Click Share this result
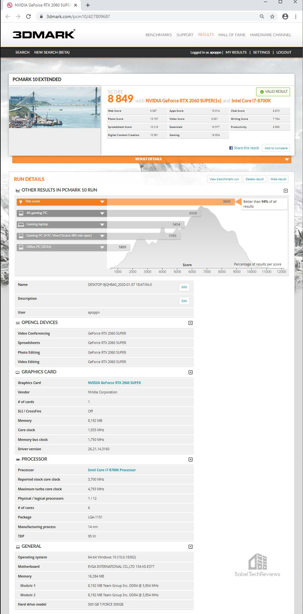The width and height of the screenshot is (303, 614). [x=246, y=148]
